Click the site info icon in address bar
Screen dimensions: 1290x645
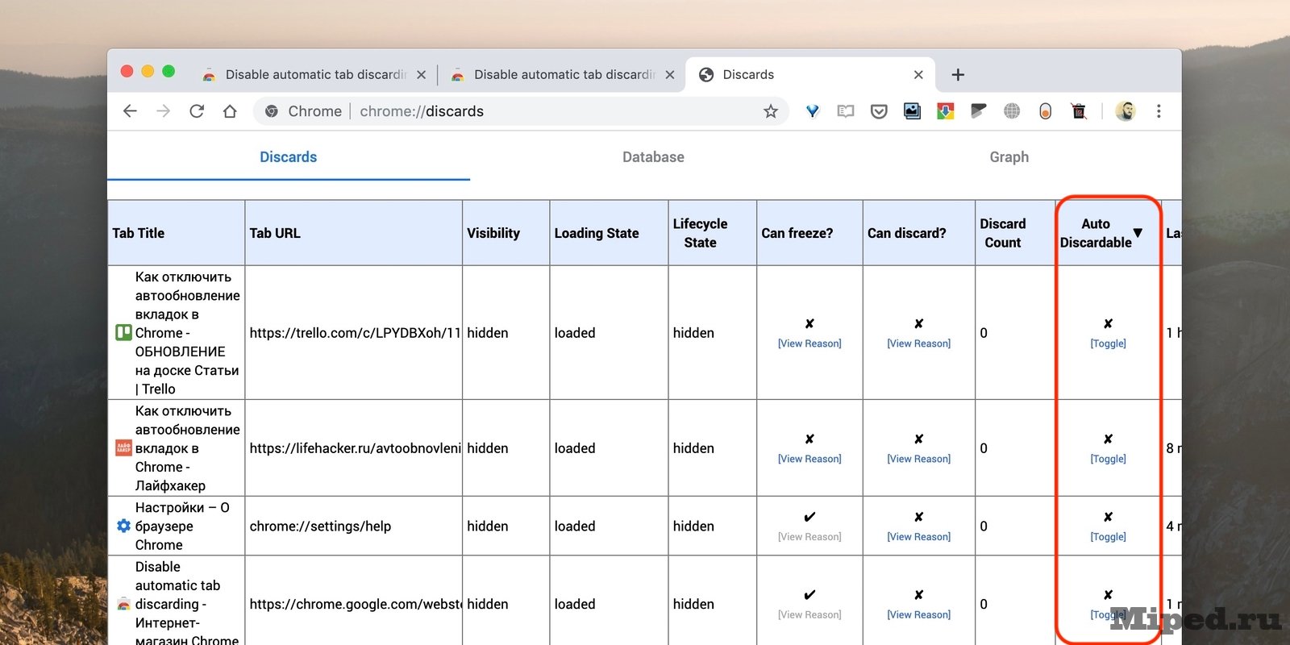(x=272, y=111)
